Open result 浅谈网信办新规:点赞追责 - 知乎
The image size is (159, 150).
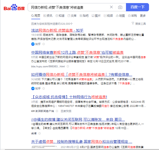pos(57,30)
